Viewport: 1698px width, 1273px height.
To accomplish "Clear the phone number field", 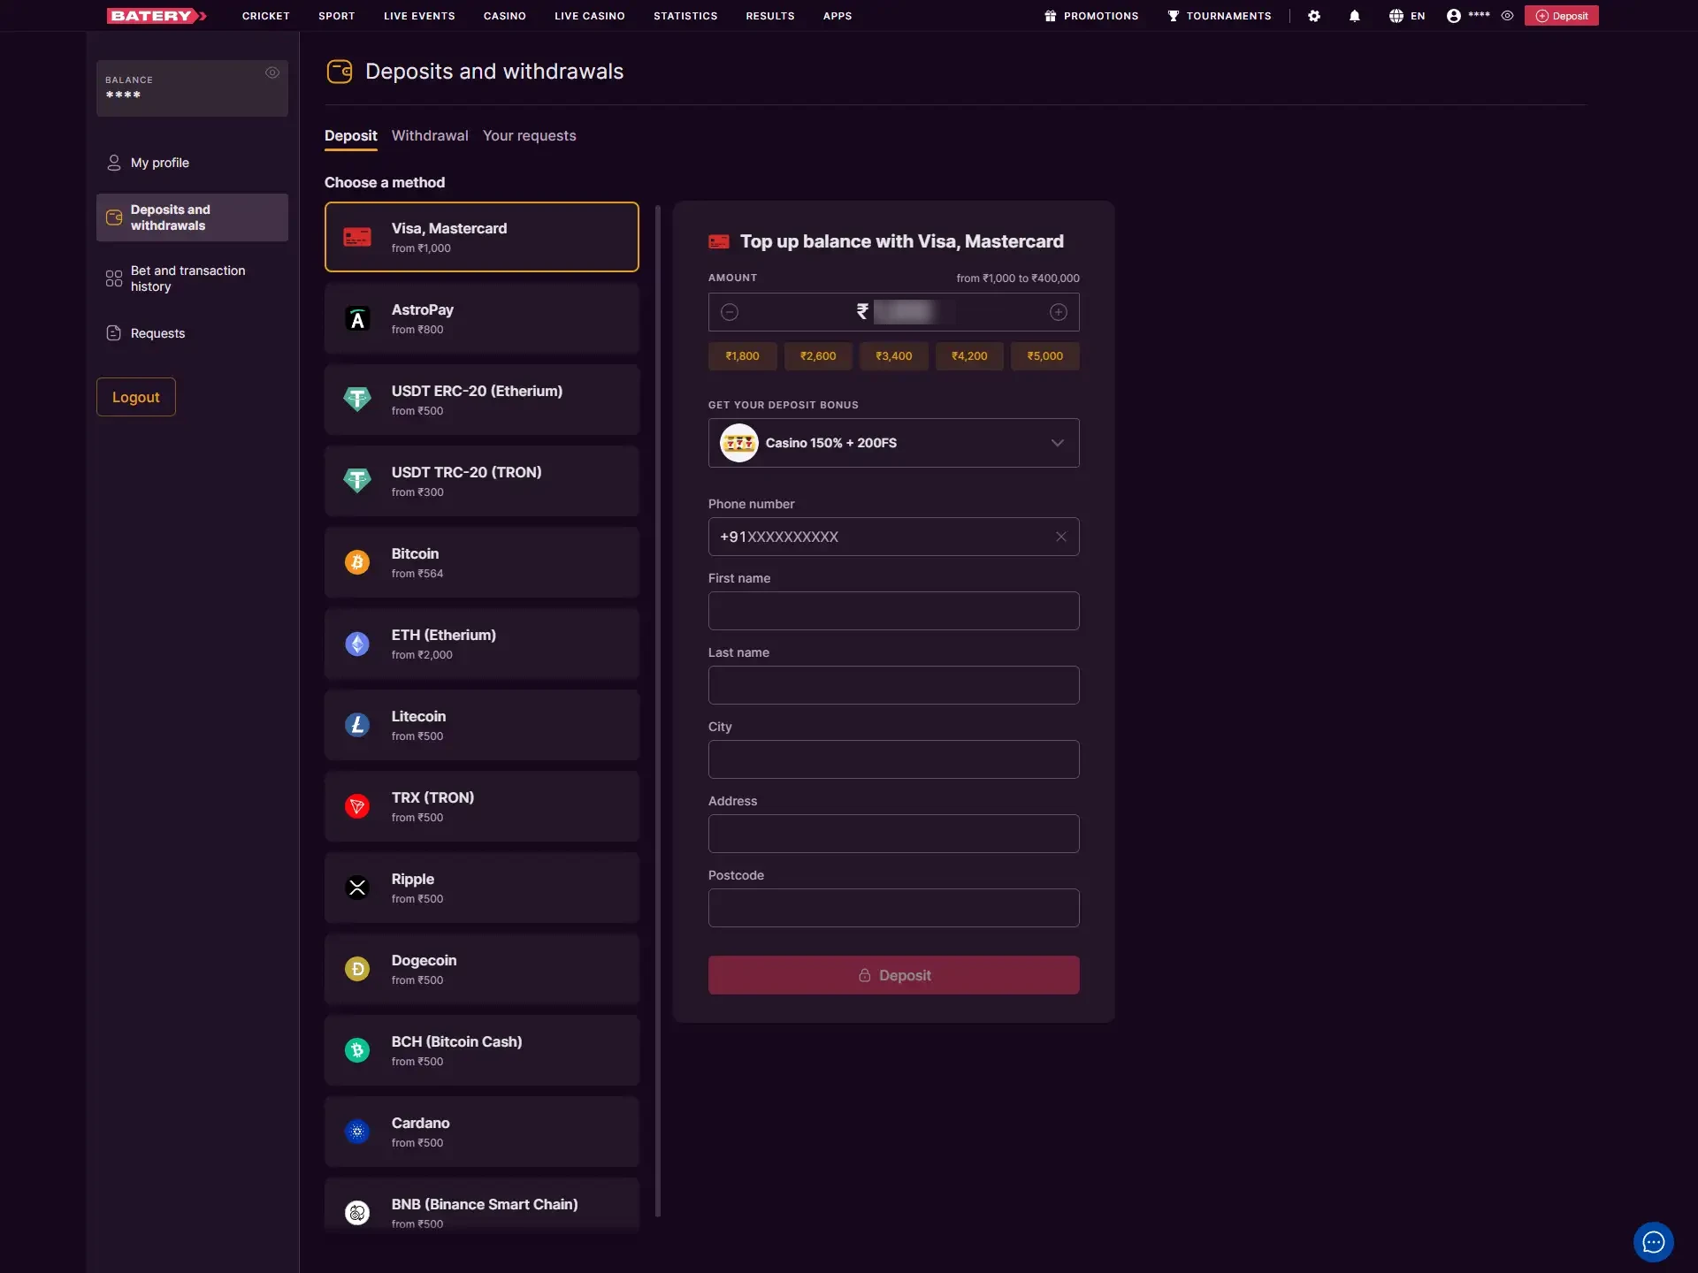I will pos(1060,537).
